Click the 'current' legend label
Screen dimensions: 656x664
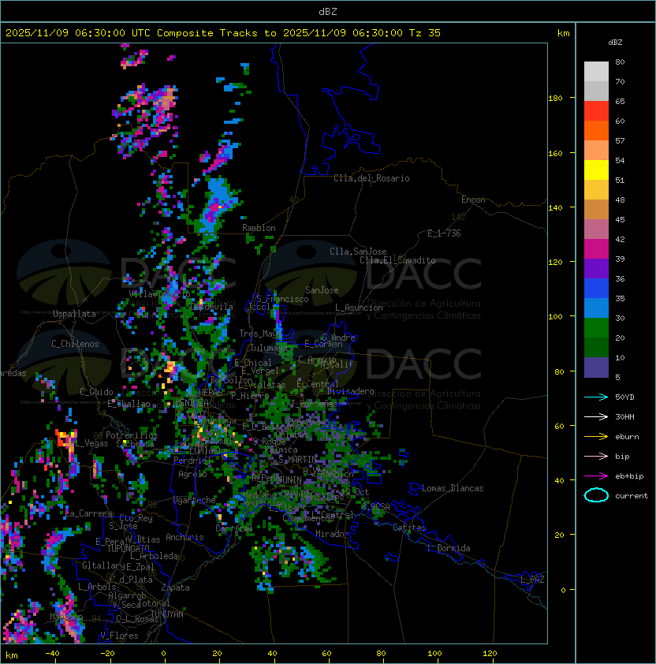click(x=632, y=495)
